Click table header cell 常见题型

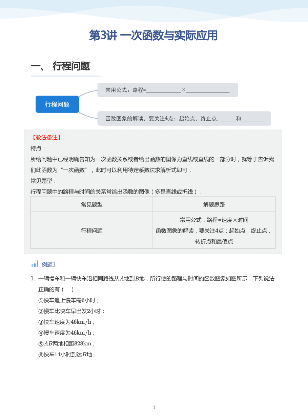click(92, 204)
